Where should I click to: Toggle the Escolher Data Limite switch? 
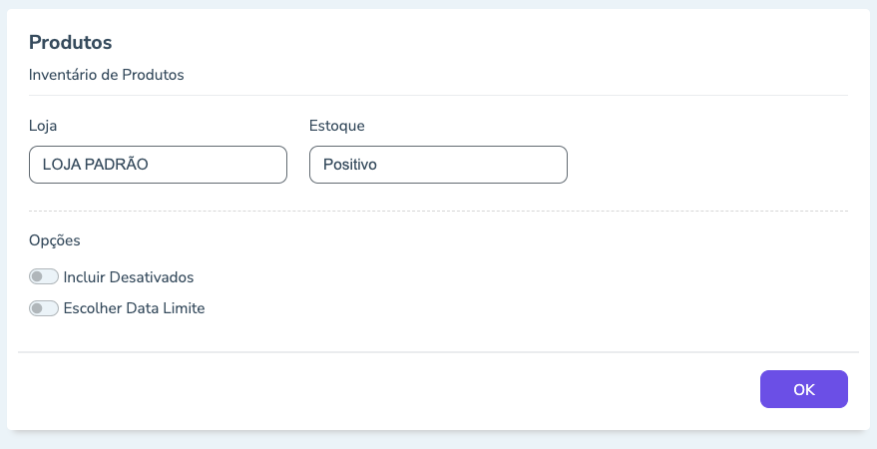[x=44, y=308]
